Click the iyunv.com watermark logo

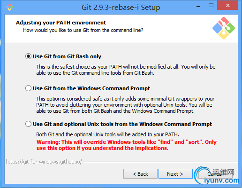click(217, 176)
